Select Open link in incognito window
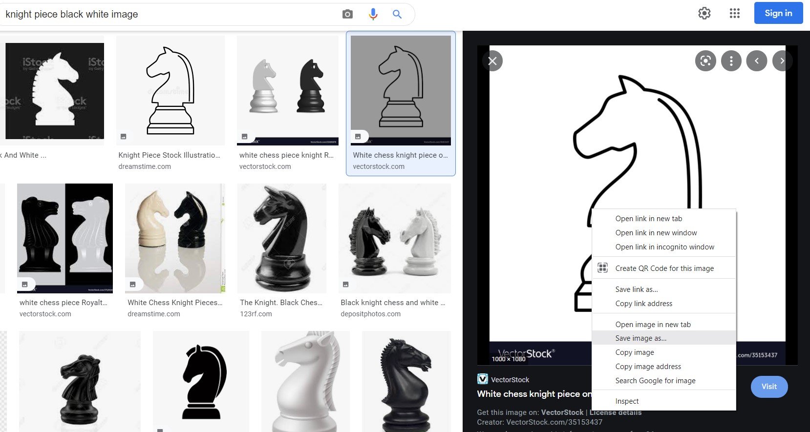 (664, 247)
